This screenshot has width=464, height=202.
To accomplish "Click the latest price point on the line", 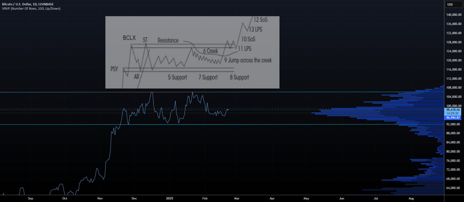I will pyautogui.click(x=228, y=110).
